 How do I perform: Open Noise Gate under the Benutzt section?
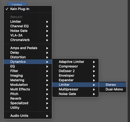click(x=28, y=31)
